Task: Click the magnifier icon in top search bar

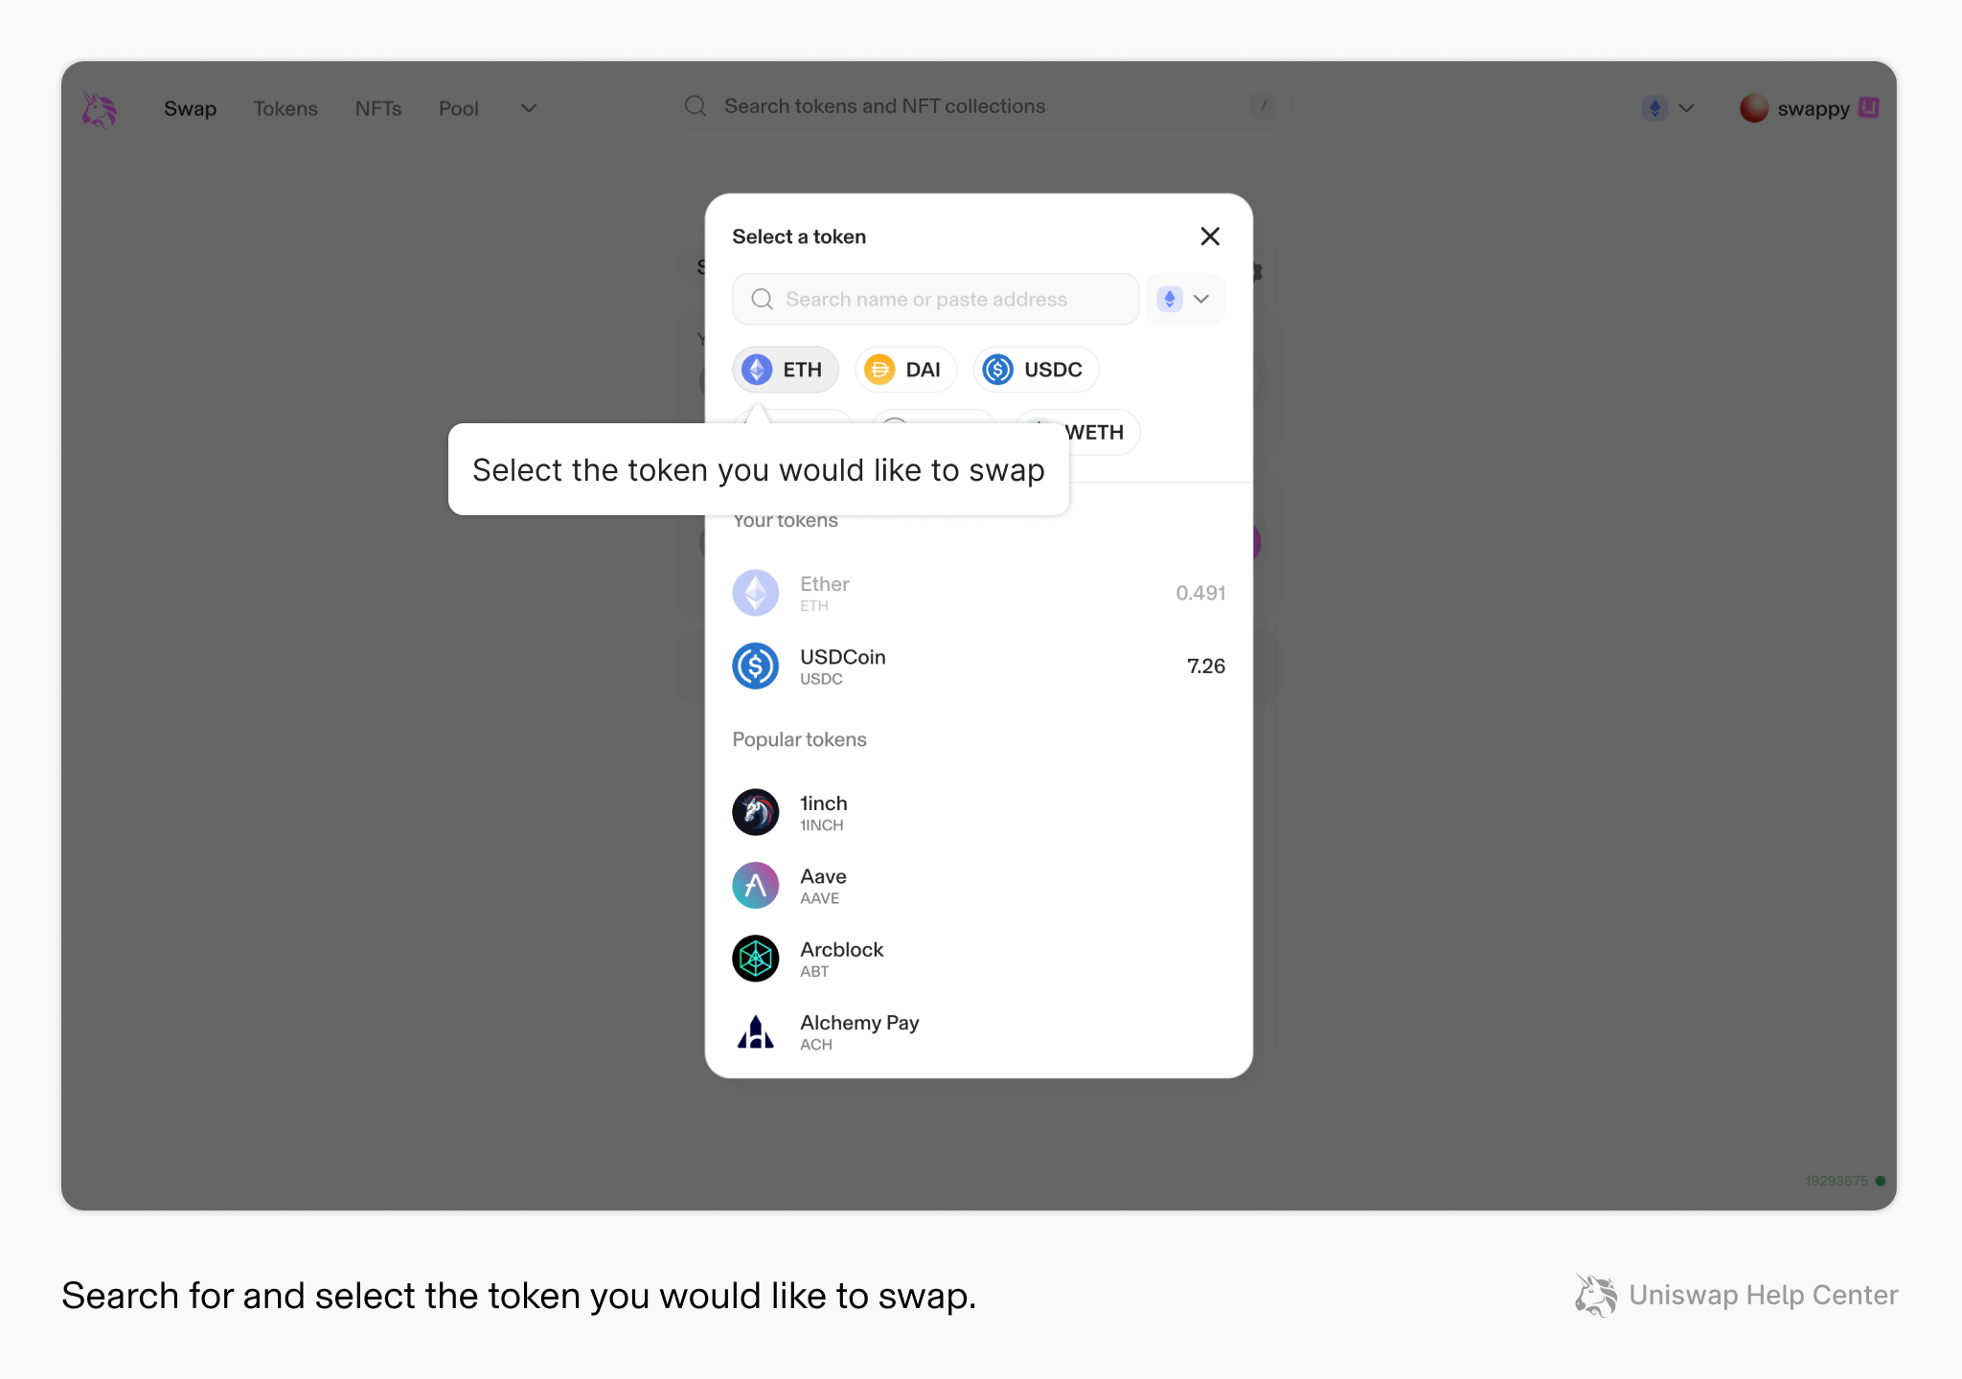Action: (x=696, y=106)
